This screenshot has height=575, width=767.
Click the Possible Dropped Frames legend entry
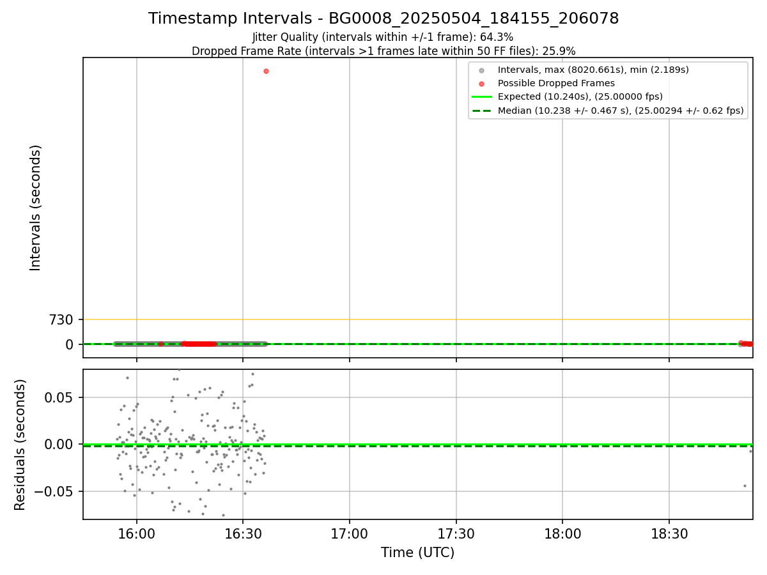(556, 83)
